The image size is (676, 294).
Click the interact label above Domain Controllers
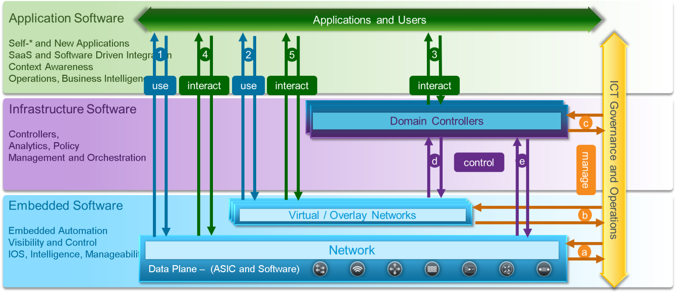(x=434, y=86)
